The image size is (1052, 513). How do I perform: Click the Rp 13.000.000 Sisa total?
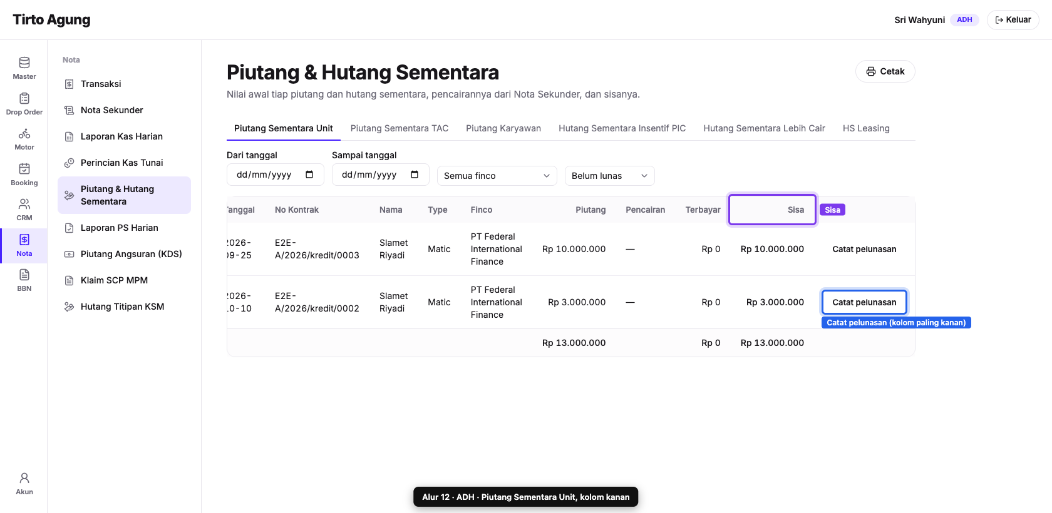772,343
